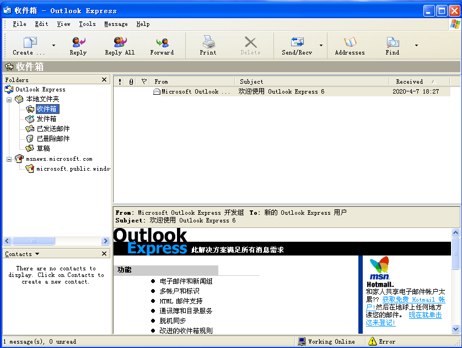Open the Find dropdown arrow
462x348 pixels.
coord(416,45)
